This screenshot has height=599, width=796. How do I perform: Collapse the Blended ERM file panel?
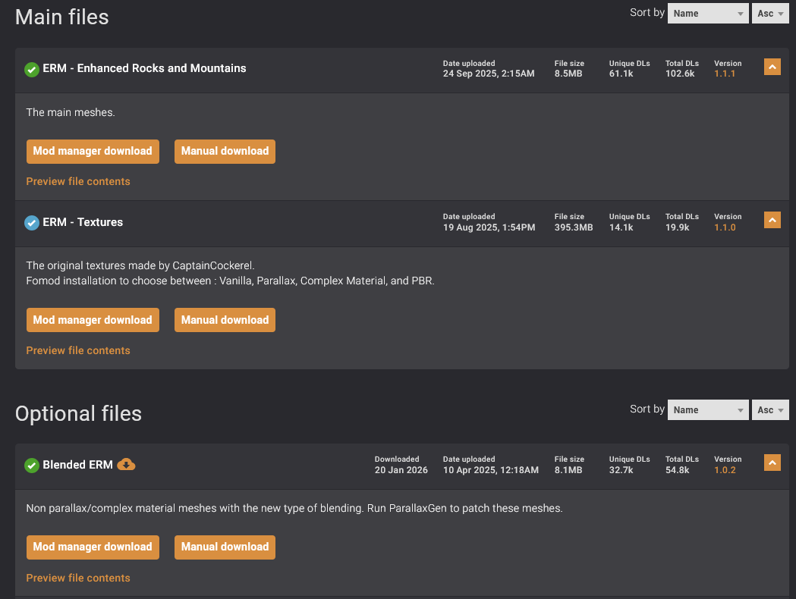point(772,463)
